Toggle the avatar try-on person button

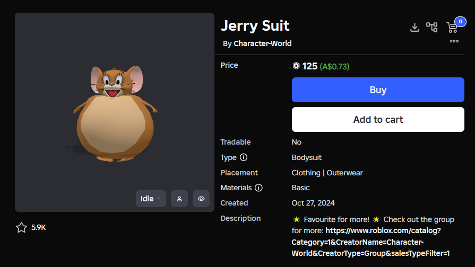179,199
